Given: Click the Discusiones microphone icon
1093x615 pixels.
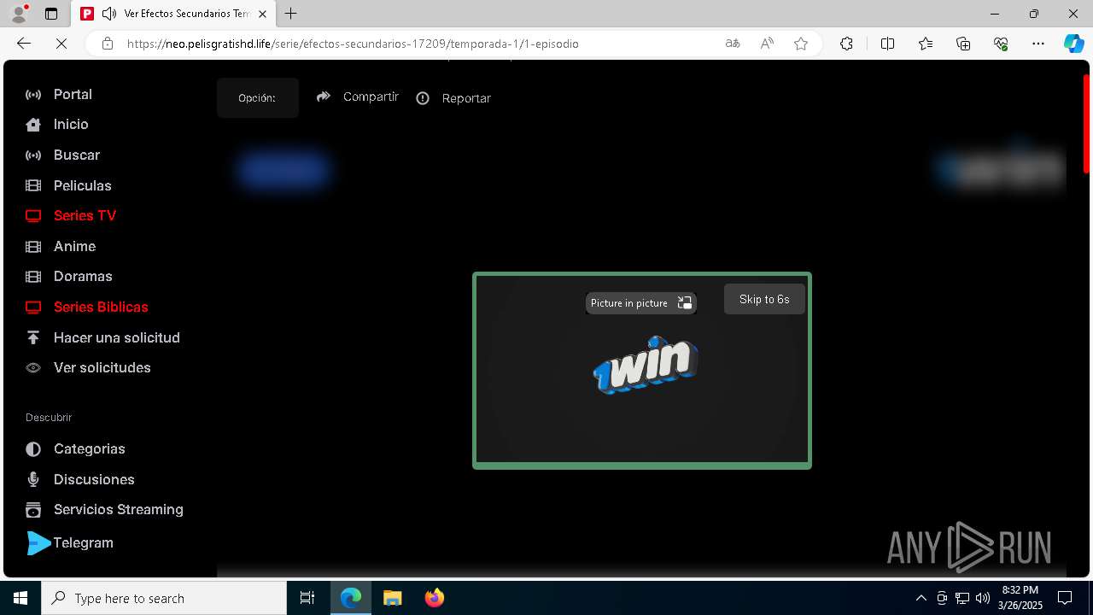Looking at the screenshot, I should (x=33, y=479).
